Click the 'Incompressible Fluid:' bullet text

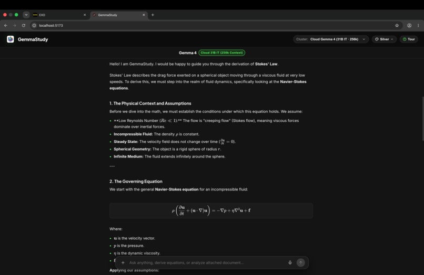coord(133,134)
